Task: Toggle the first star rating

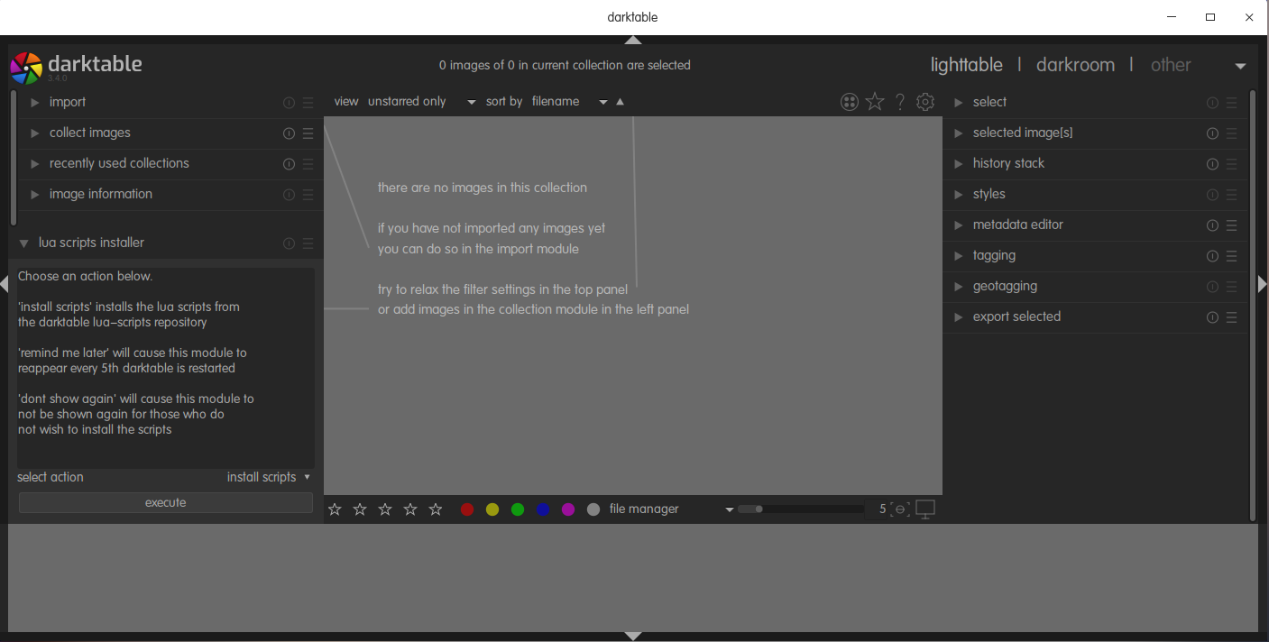Action: coord(335,509)
